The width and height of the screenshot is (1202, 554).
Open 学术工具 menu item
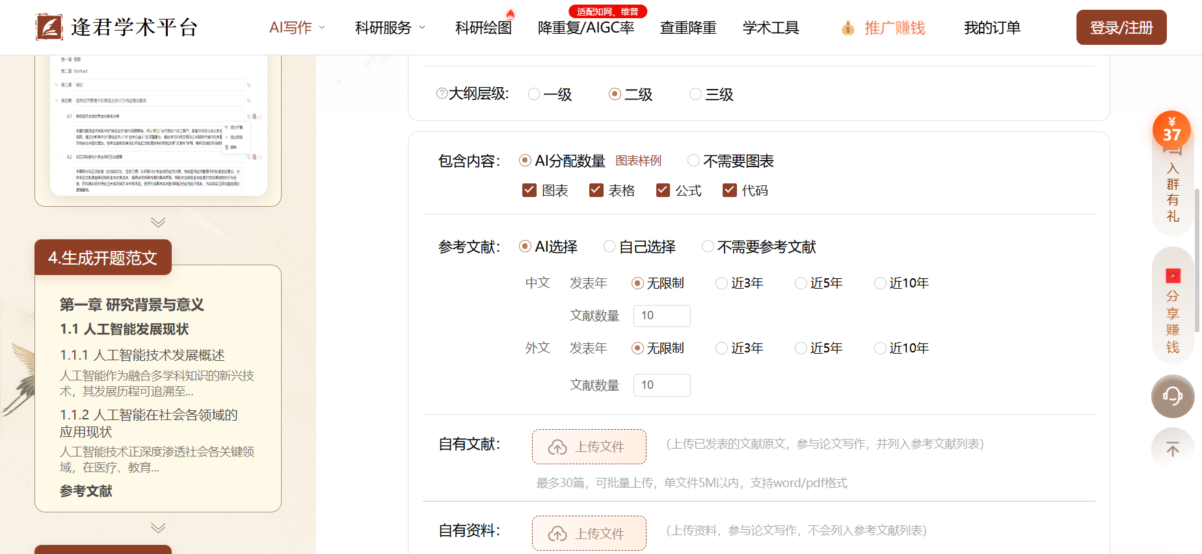771,28
